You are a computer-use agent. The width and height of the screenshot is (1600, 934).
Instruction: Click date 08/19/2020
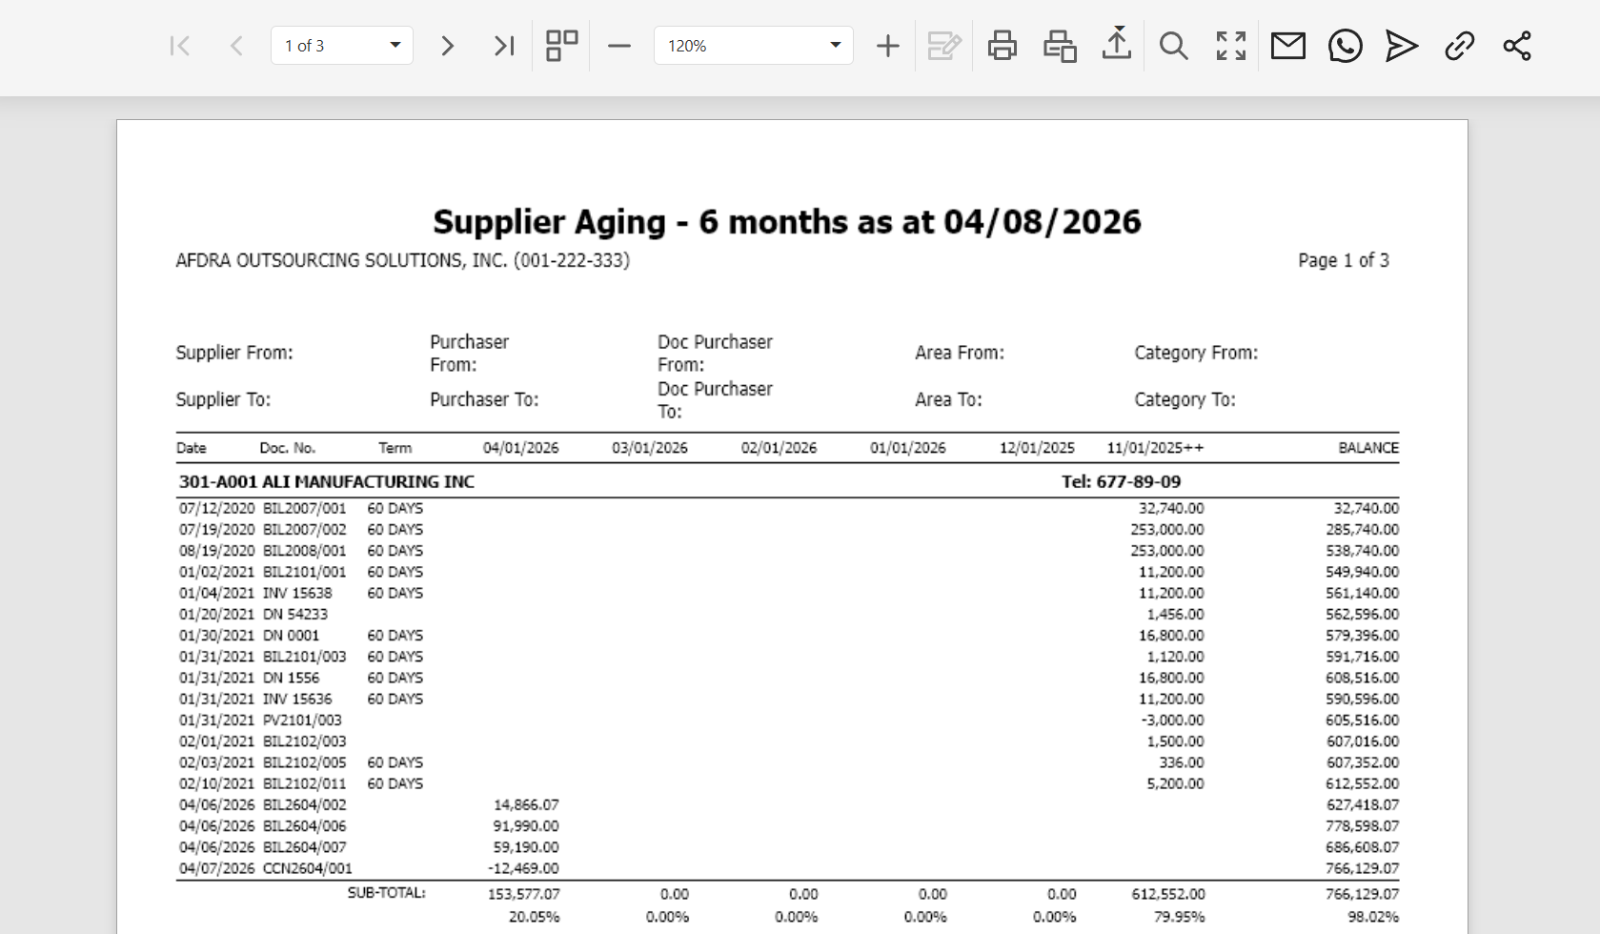217,550
